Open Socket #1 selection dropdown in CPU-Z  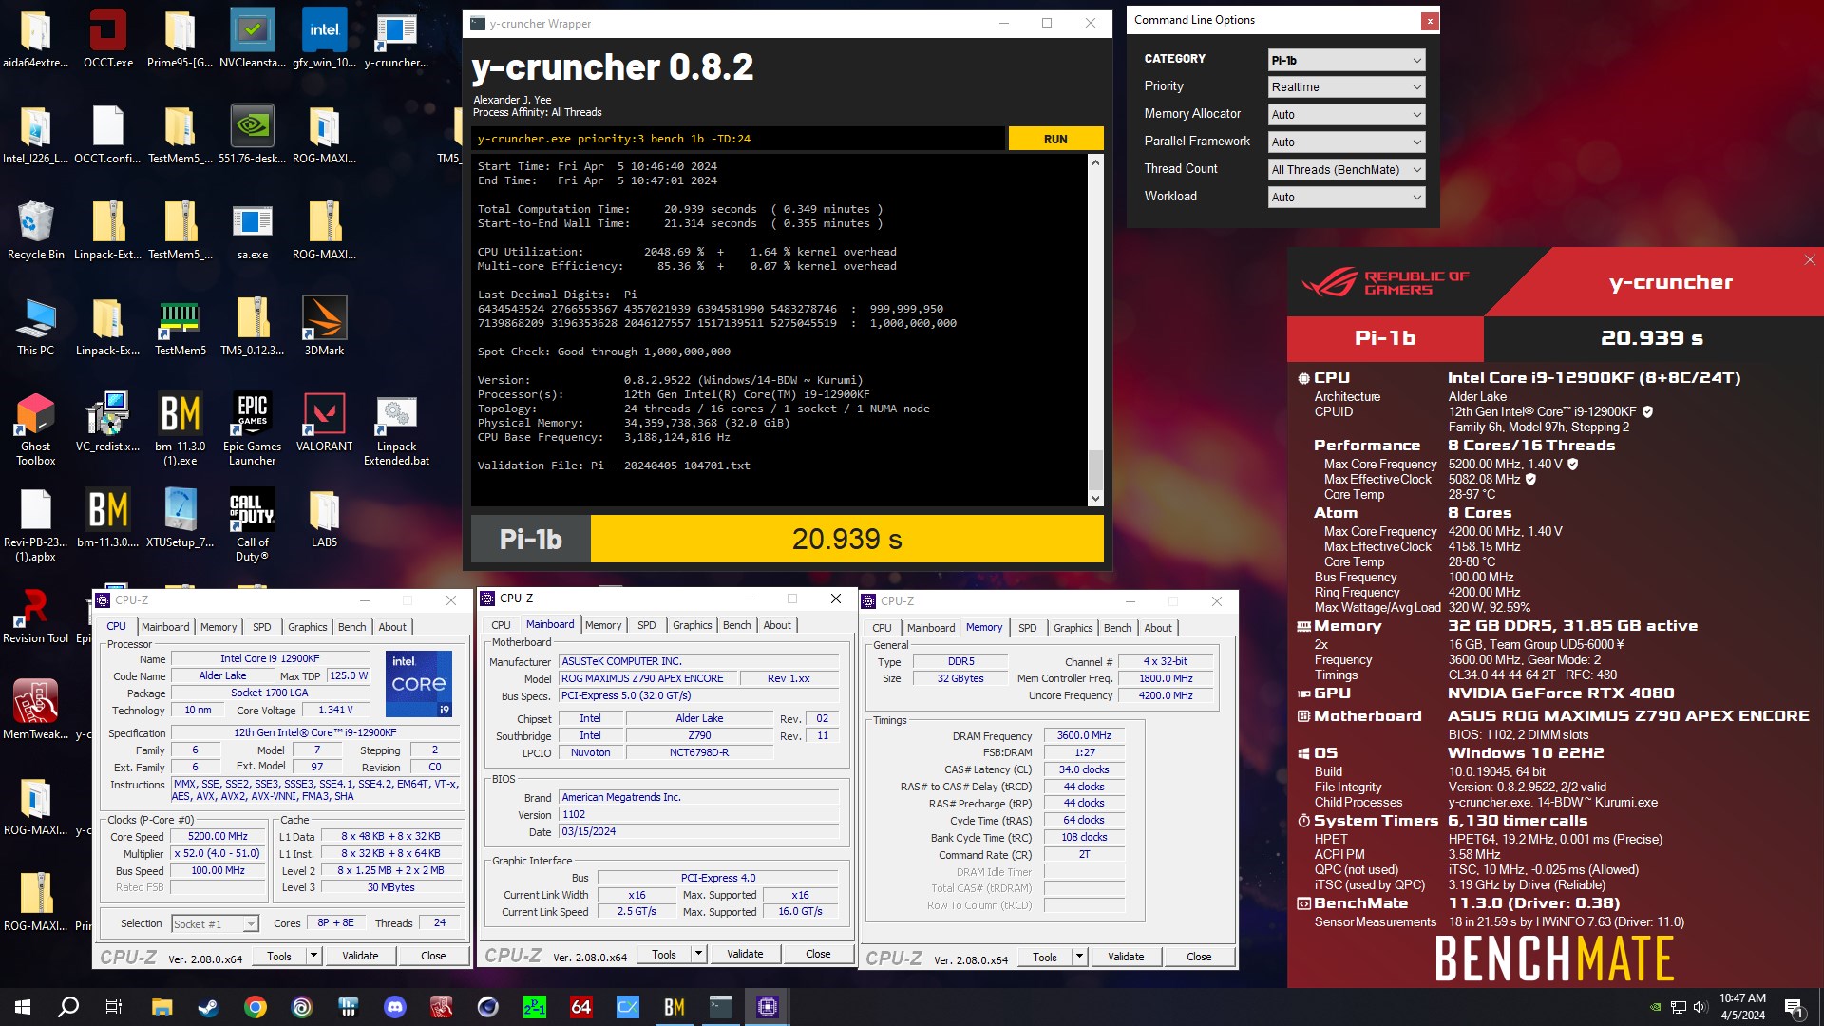point(215,923)
